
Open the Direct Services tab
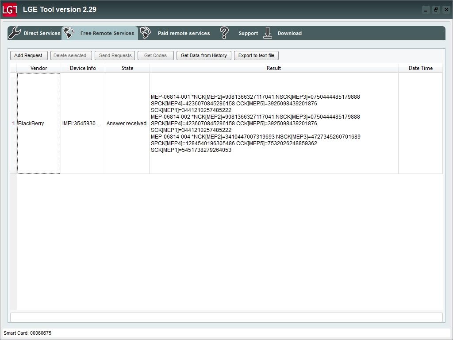point(35,33)
